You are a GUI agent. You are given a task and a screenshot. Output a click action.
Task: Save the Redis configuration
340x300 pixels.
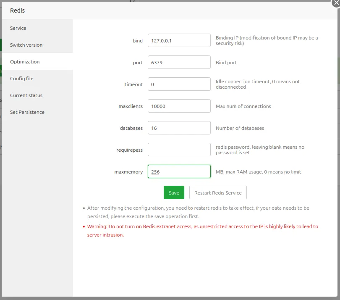pyautogui.click(x=174, y=192)
